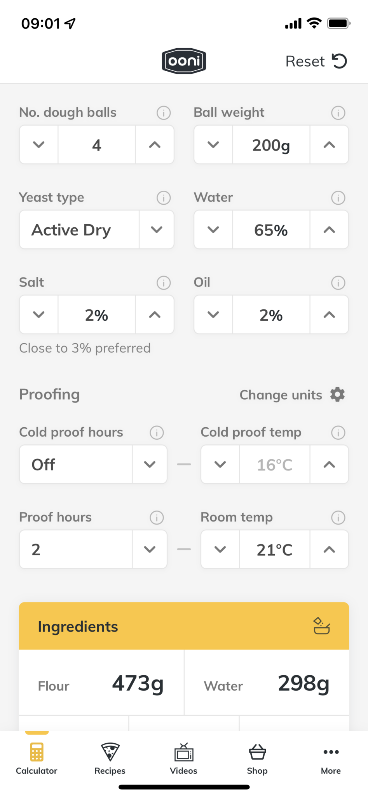Tap the Ooni logo

tap(184, 61)
